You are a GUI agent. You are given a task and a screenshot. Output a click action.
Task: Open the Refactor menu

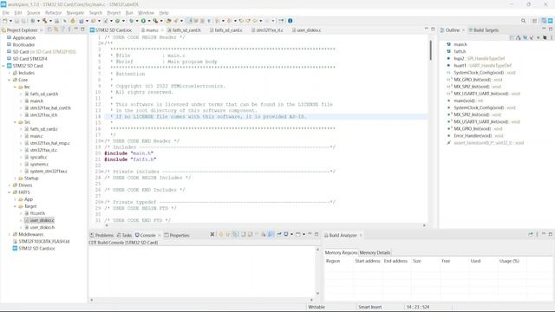click(54, 13)
